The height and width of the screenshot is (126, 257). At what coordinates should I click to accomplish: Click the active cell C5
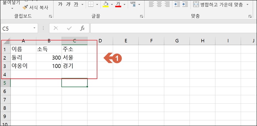pos(75,83)
